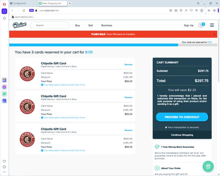Open the green chat support bubble

coord(208,166)
